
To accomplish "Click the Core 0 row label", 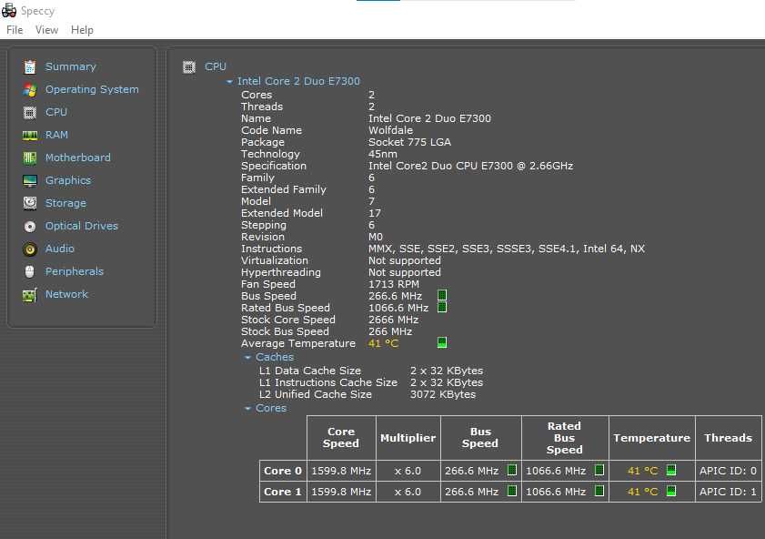I will (283, 471).
